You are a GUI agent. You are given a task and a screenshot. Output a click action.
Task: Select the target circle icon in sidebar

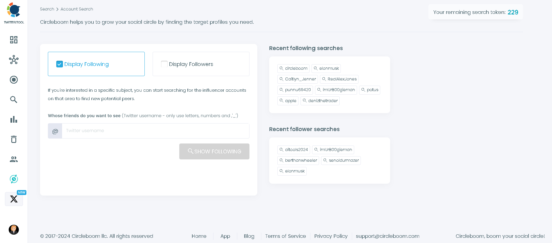pyautogui.click(x=14, y=80)
